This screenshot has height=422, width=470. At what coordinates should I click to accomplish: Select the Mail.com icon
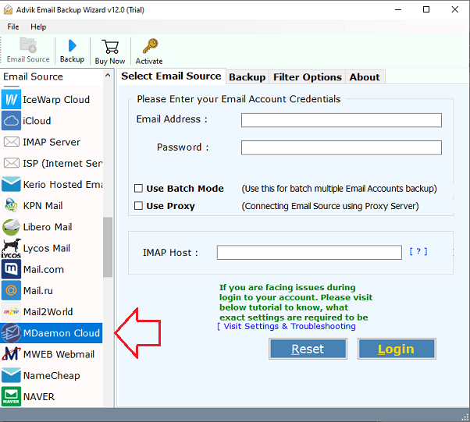click(11, 269)
